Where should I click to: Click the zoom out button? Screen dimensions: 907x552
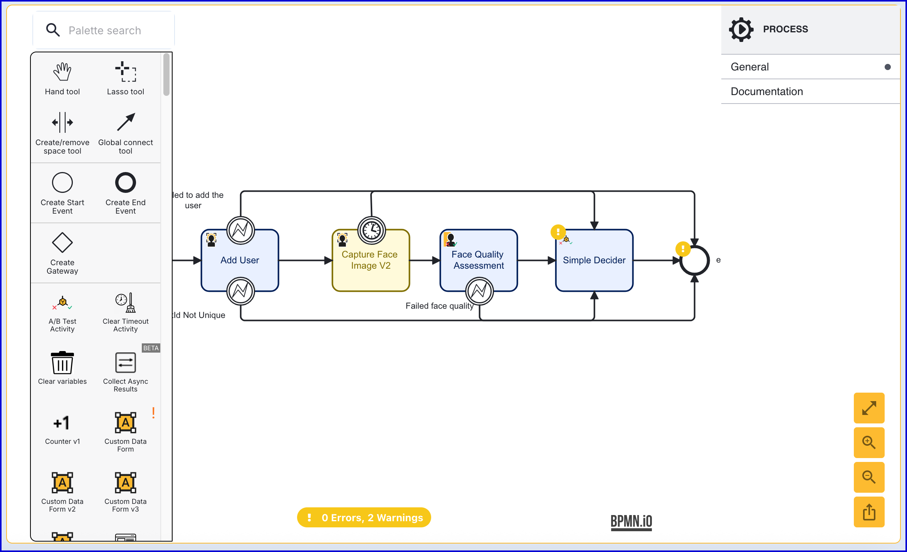click(x=869, y=477)
